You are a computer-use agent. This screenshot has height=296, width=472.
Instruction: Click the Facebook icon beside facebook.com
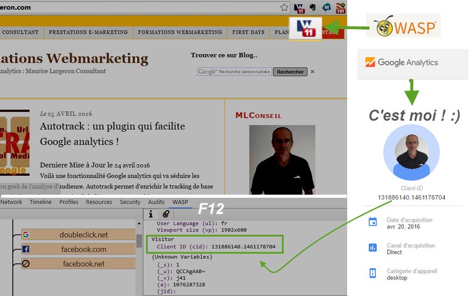tap(26, 249)
